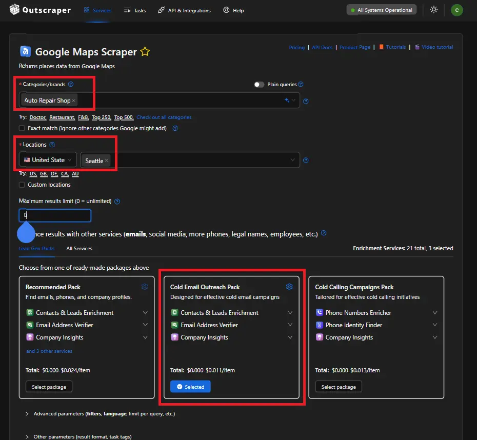The height and width of the screenshot is (440, 477).
Task: Click the favorite star next to Google Maps Scraper
Action: [145, 52]
